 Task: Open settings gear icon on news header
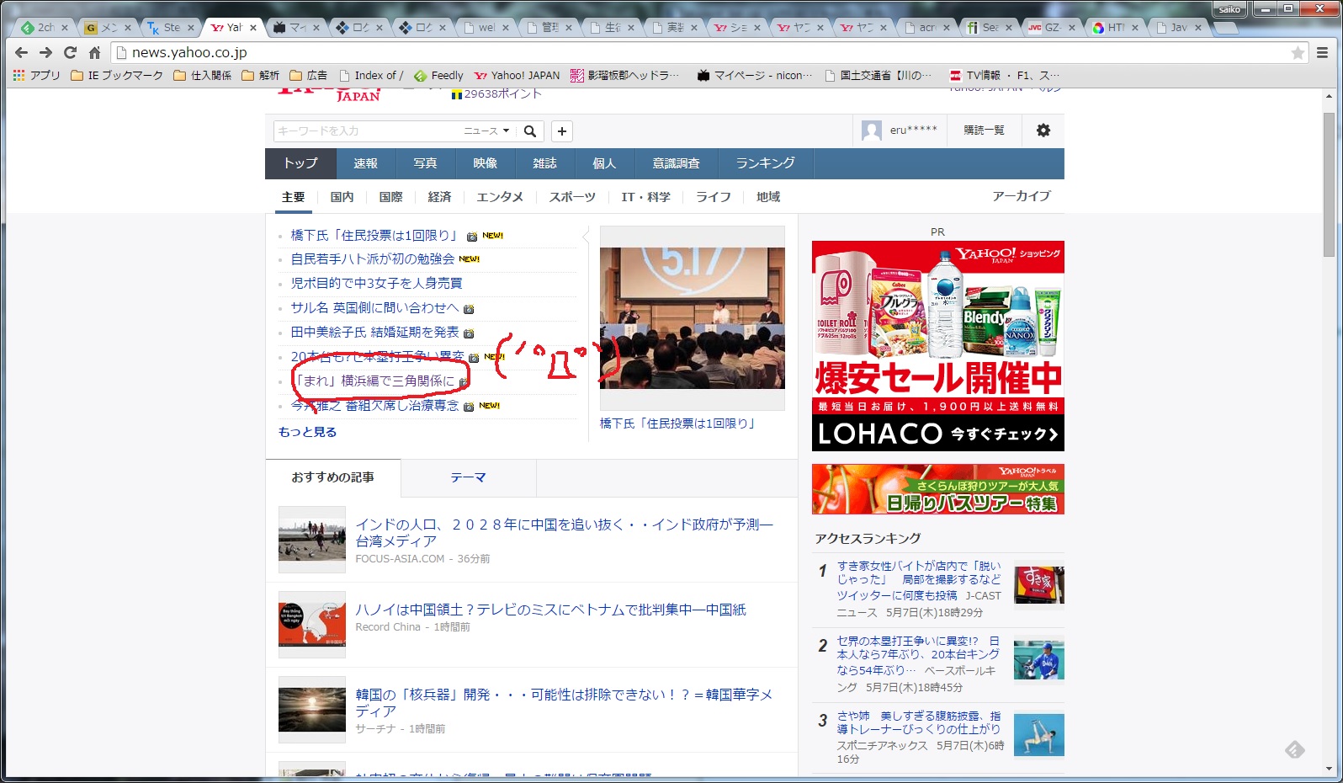click(1043, 130)
